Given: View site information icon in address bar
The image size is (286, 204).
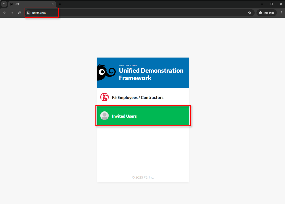Looking at the screenshot, I should pos(28,13).
